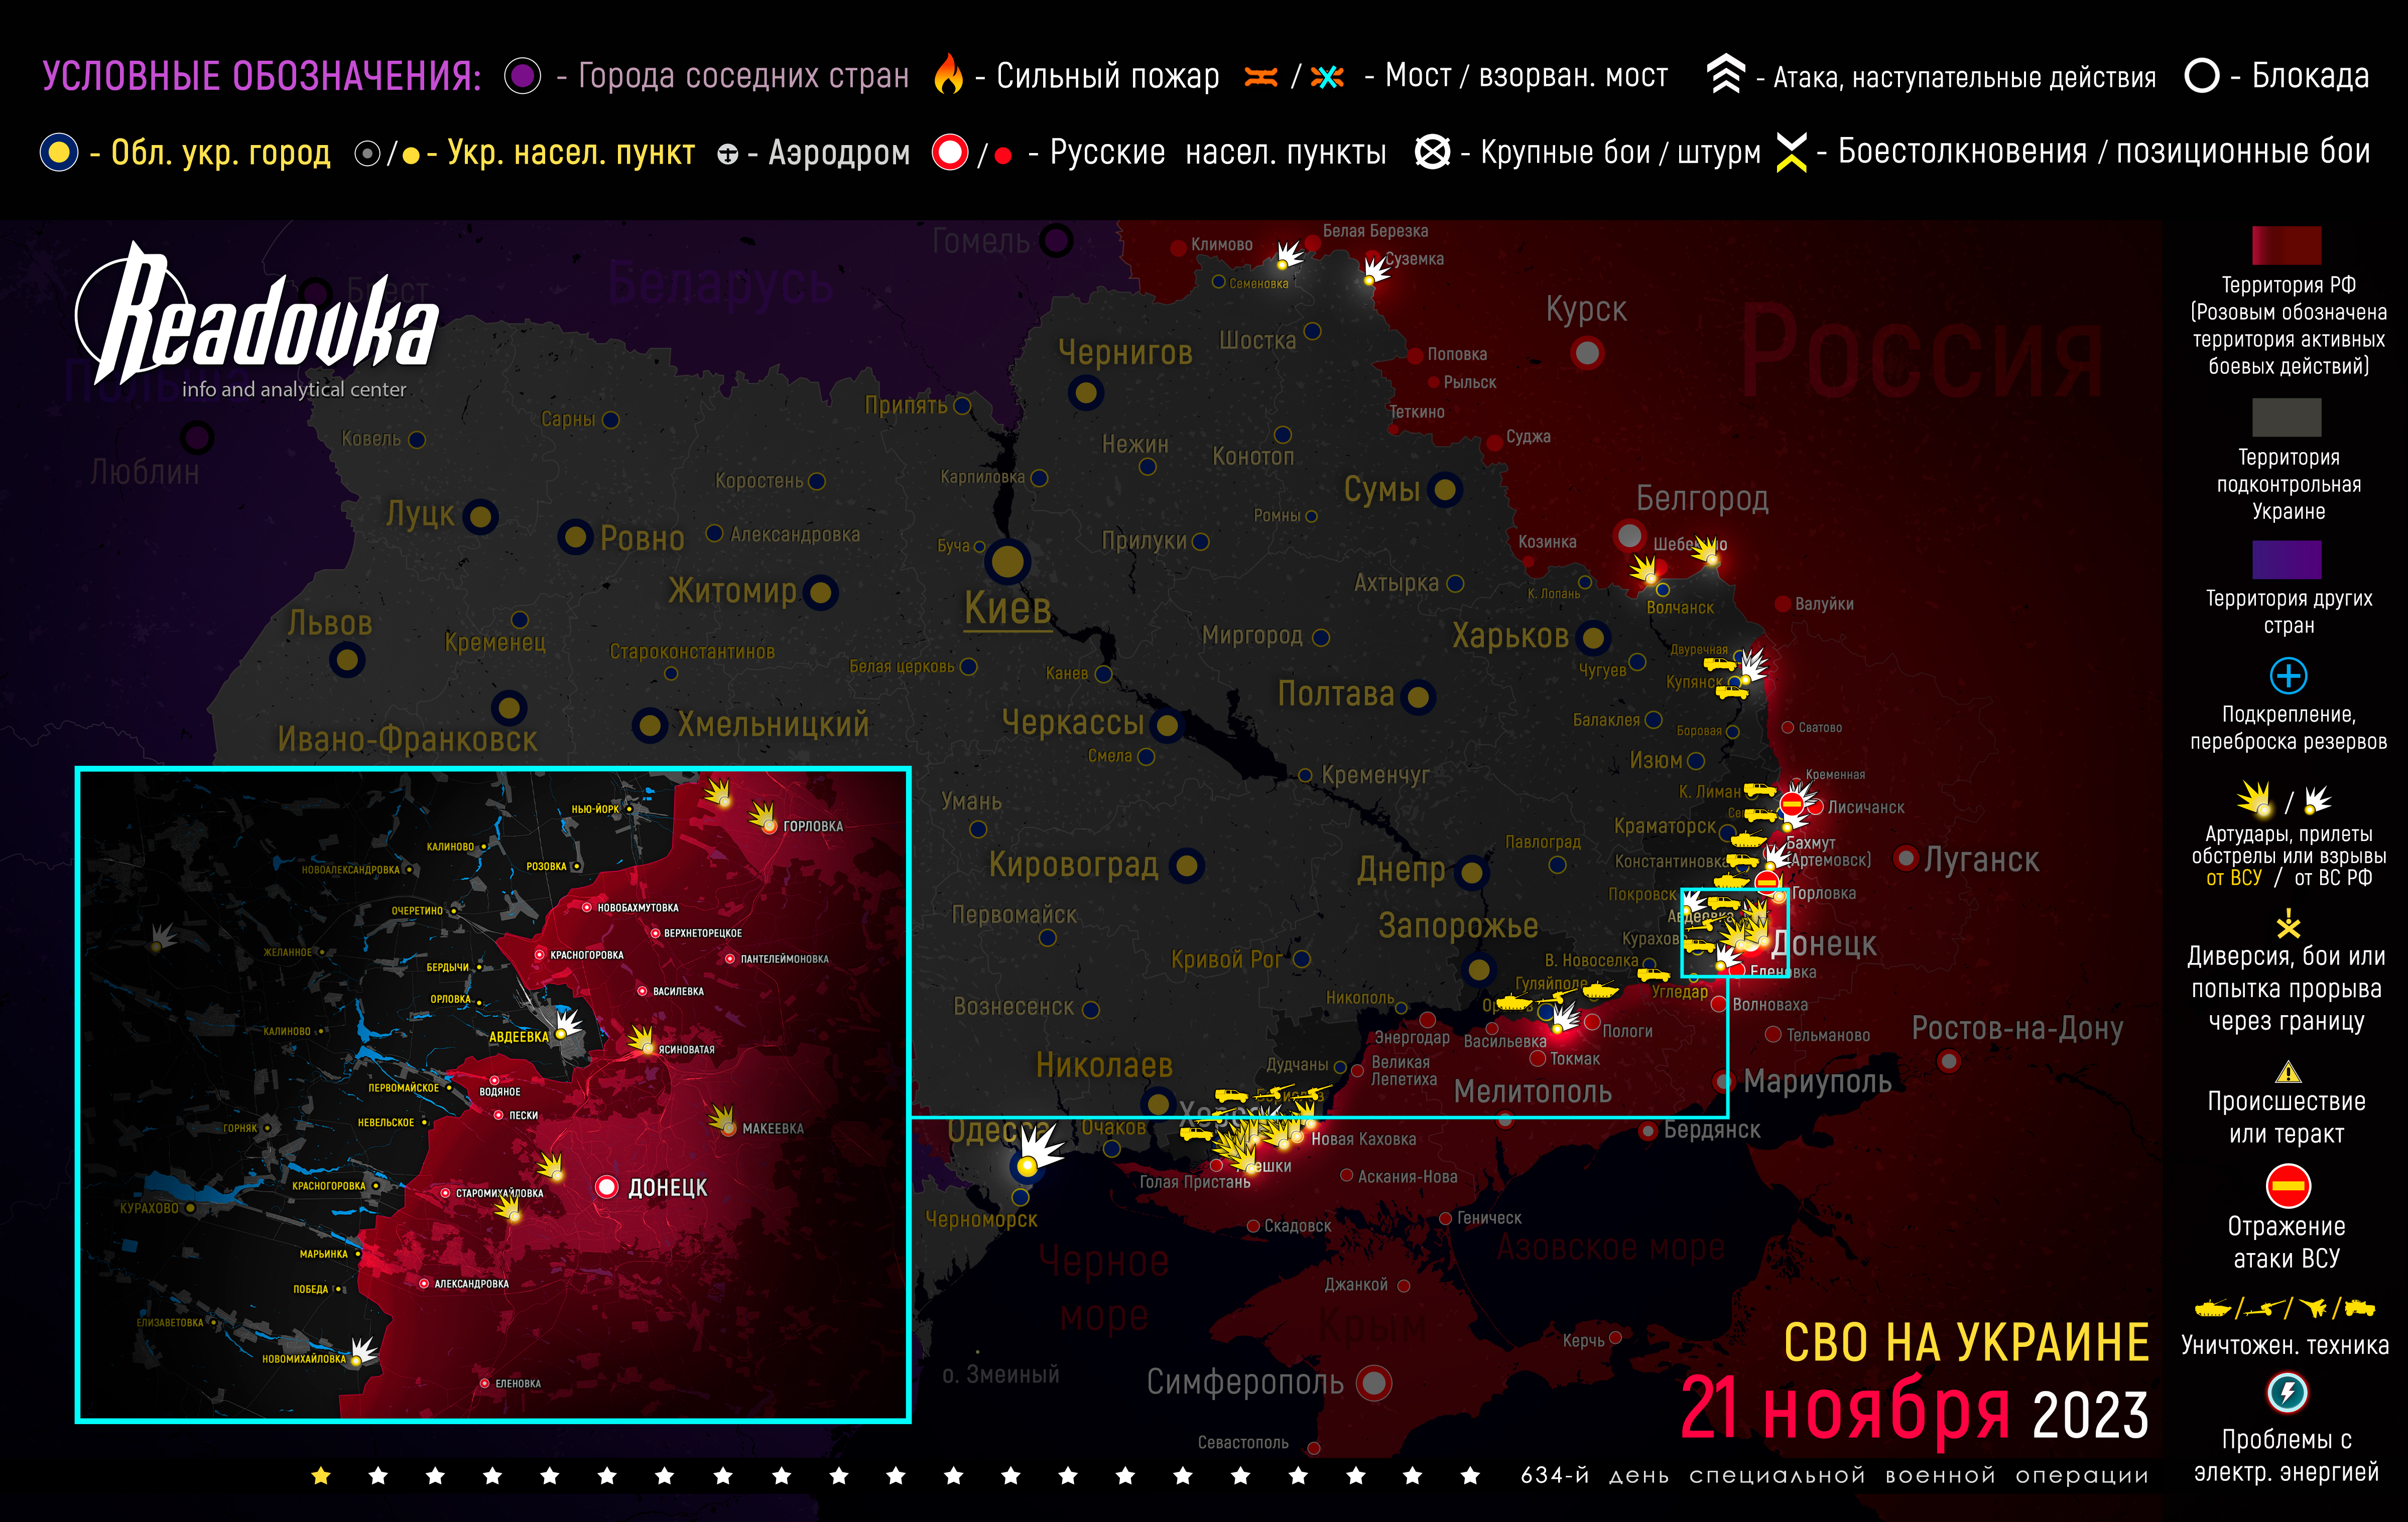This screenshot has width=2408, height=1522.
Task: Click the 'Белгород' label
Action: point(1702,499)
